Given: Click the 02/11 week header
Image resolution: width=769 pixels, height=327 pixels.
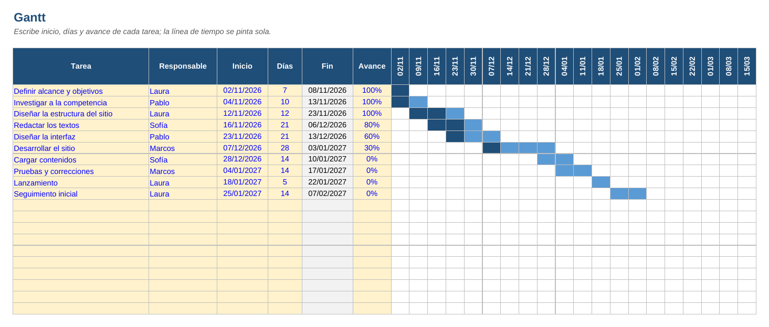Looking at the screenshot, I should click(x=401, y=66).
